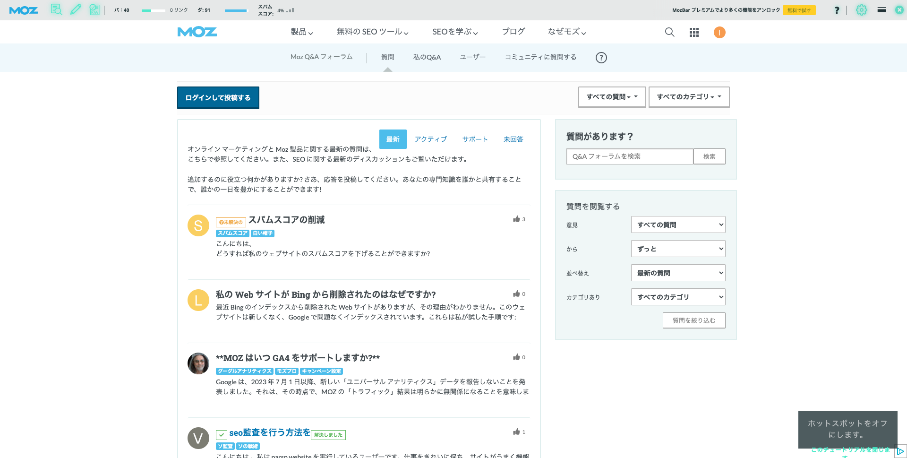This screenshot has width=907, height=458.
Task: Click into Q&A フォーラムを検索 field
Action: pyautogui.click(x=630, y=156)
